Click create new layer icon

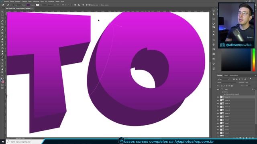coord(250,138)
